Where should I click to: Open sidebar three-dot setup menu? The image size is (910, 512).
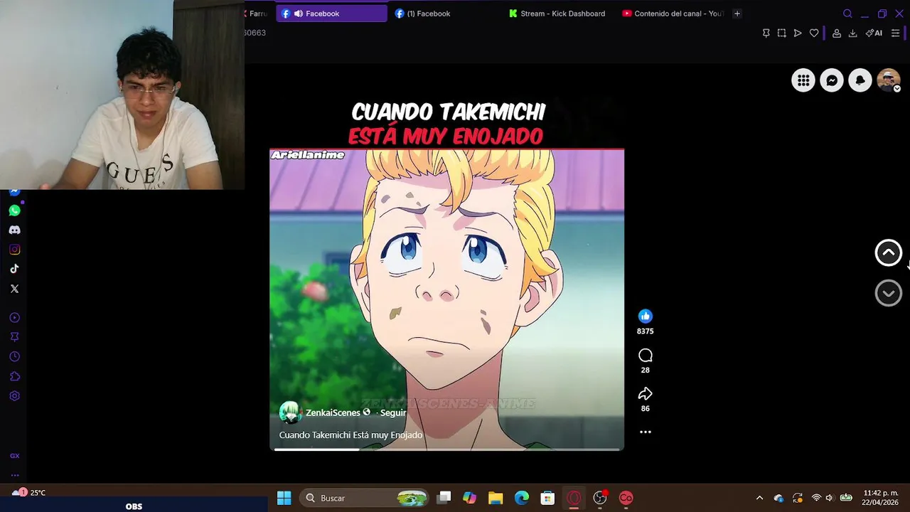click(14, 475)
